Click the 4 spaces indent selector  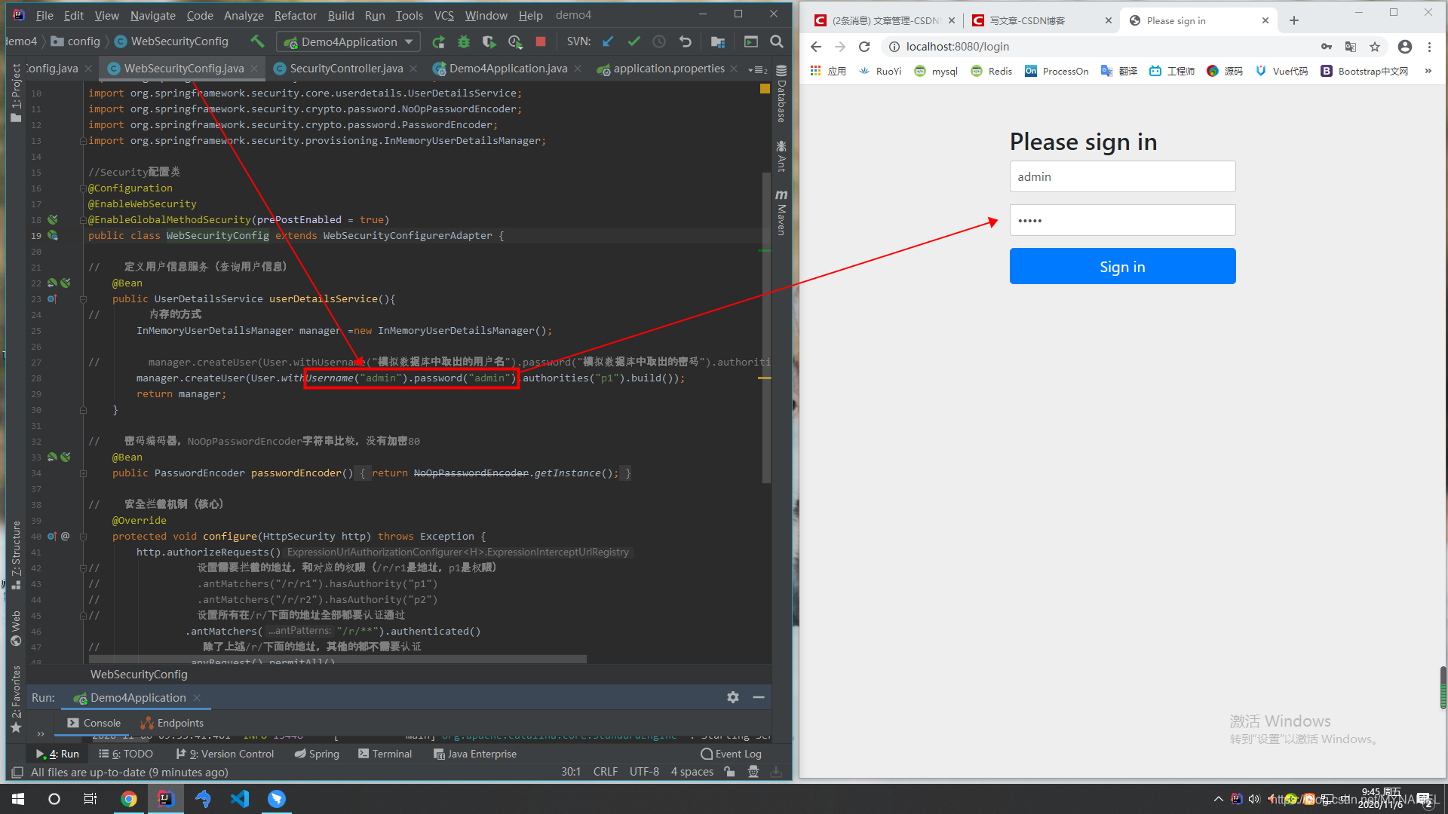(692, 773)
